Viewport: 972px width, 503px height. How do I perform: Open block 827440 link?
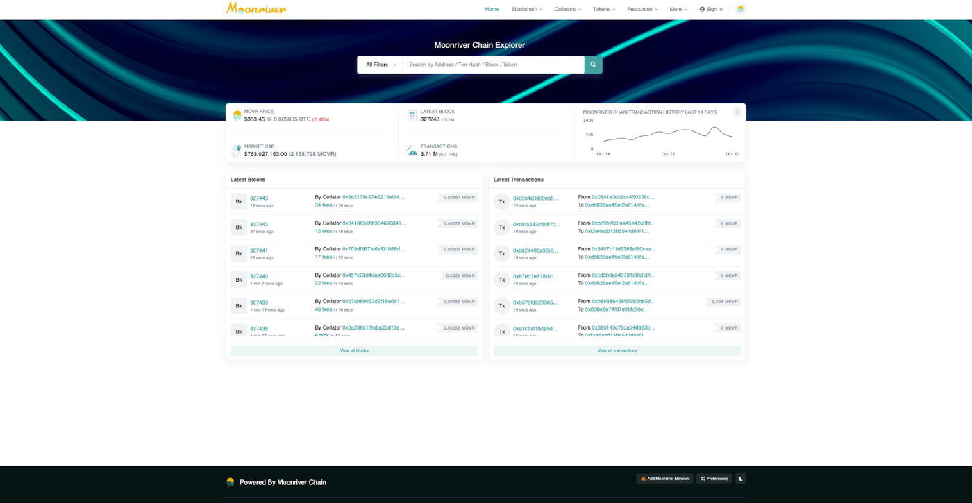click(x=259, y=277)
